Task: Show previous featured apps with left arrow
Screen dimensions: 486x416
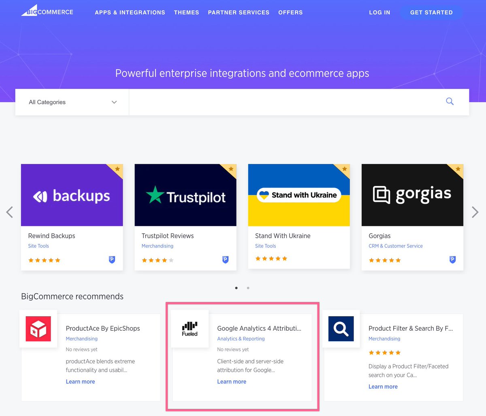Action: coord(10,212)
